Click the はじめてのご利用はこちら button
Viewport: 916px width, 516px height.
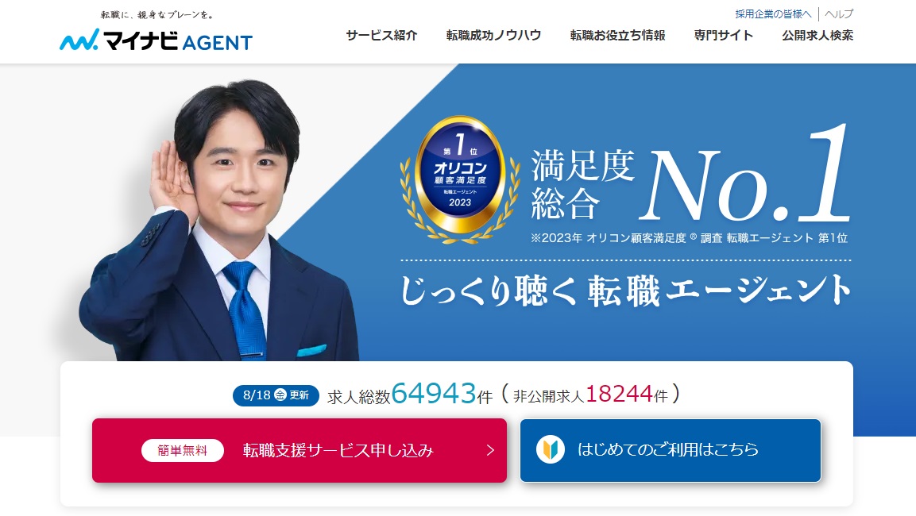coord(671,450)
